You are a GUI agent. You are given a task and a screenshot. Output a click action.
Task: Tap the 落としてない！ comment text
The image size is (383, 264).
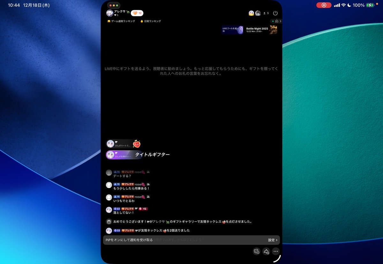(124, 213)
